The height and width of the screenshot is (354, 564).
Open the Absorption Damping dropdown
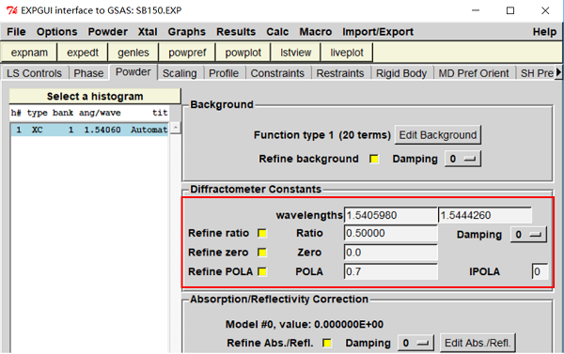click(x=415, y=344)
